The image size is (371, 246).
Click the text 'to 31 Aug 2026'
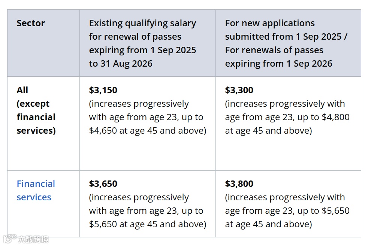pyautogui.click(x=121, y=64)
